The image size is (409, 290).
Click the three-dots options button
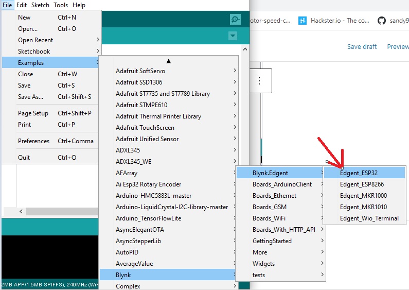[259, 81]
